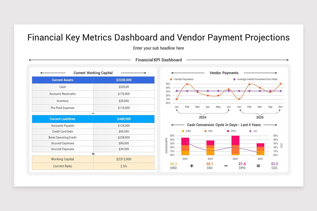Switch to the Financial KPI Dashboard section

158,60
